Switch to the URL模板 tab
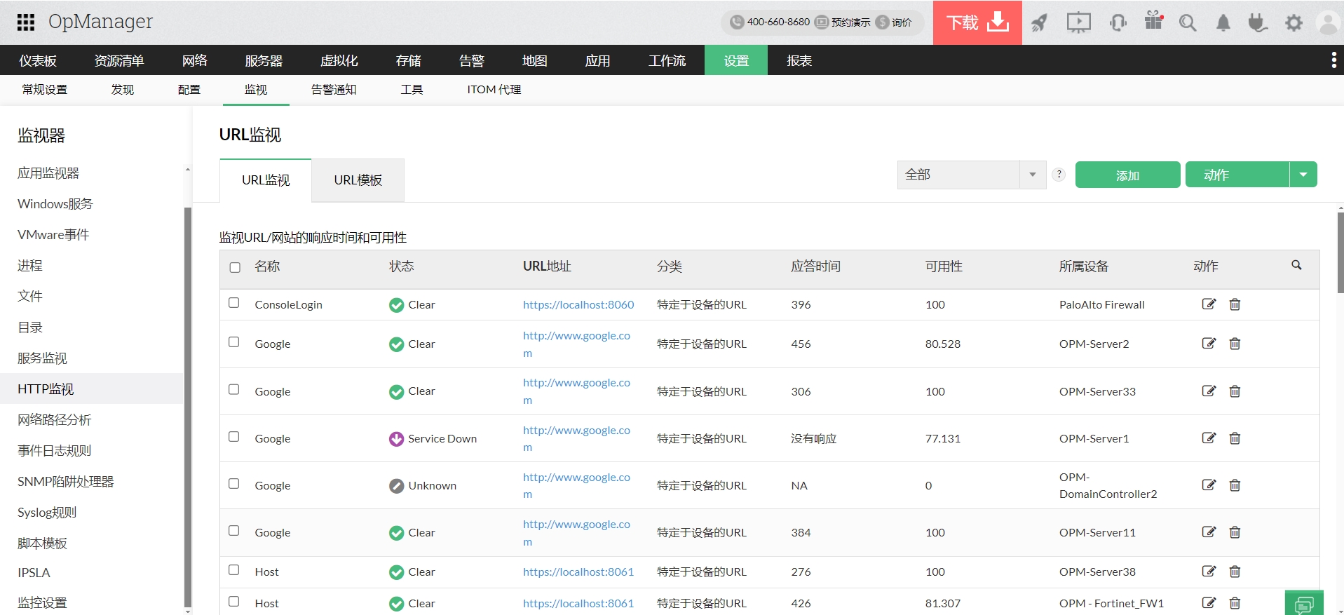The width and height of the screenshot is (1344, 615). tap(358, 180)
